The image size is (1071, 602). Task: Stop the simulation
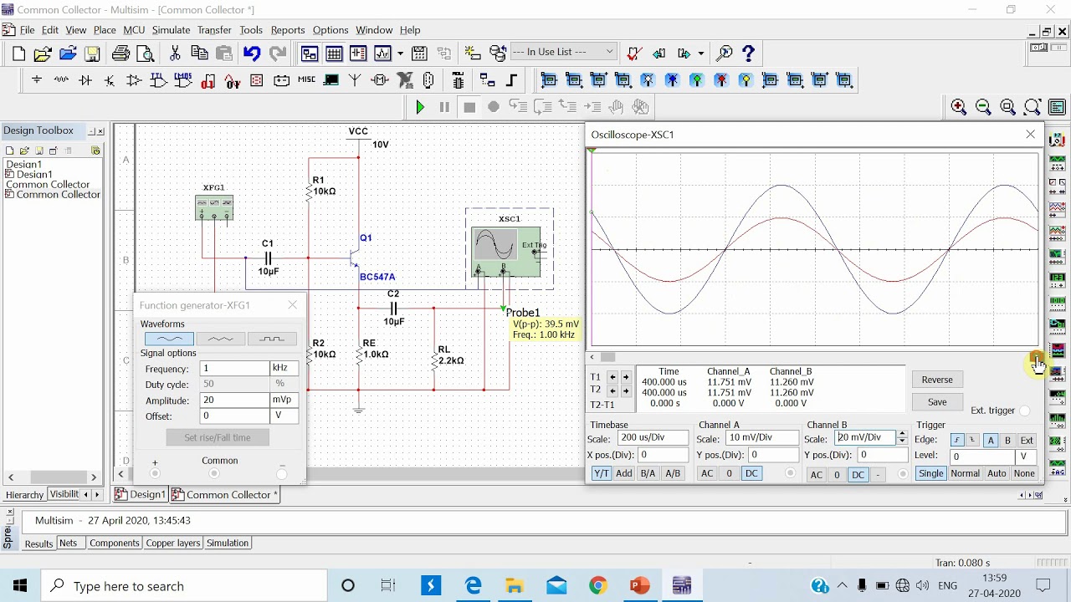point(469,107)
